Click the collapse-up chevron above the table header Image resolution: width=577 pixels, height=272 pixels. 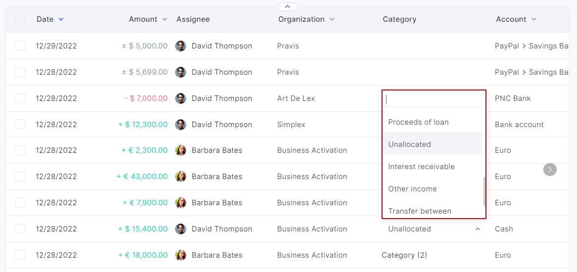pos(288,6)
